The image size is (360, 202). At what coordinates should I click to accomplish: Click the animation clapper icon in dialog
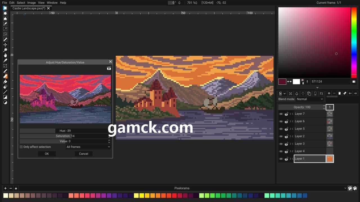click(x=109, y=68)
